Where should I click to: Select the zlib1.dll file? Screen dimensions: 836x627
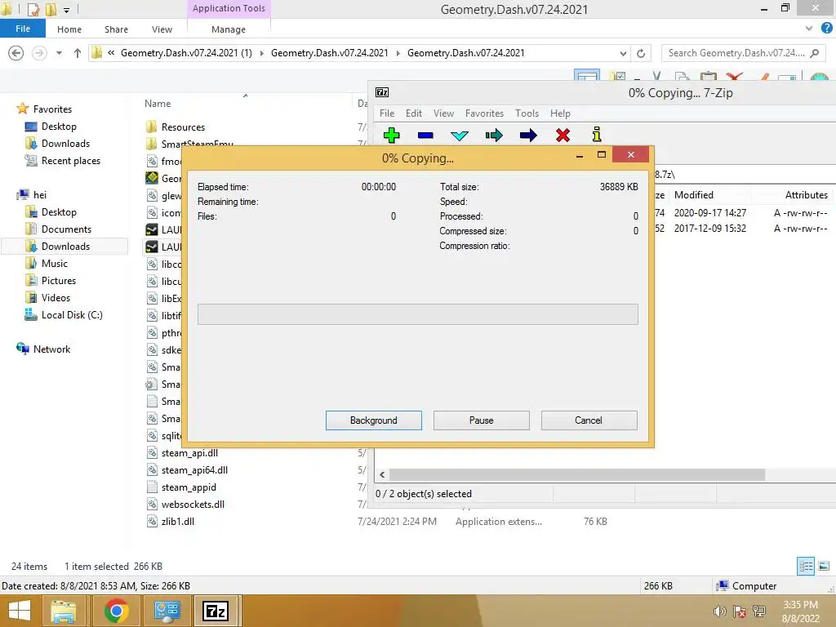[177, 522]
